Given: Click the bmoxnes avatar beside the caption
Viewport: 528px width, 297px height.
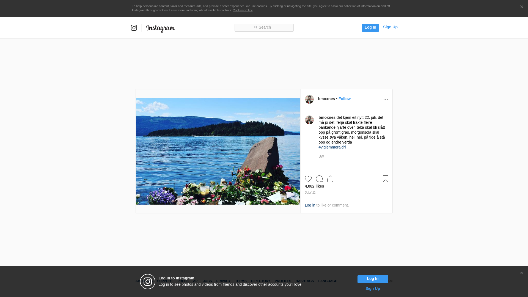Looking at the screenshot, I should tap(309, 120).
